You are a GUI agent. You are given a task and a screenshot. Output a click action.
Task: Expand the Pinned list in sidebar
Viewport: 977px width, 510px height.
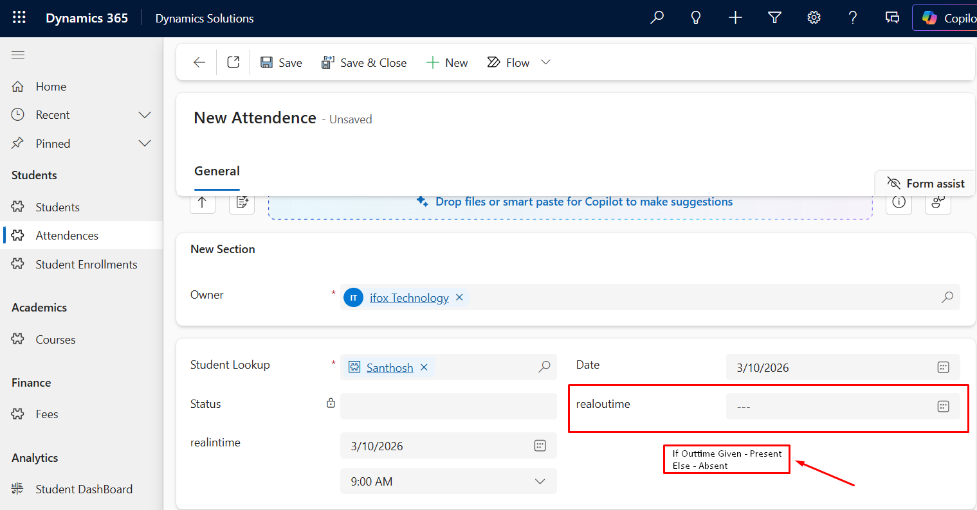[x=145, y=144]
